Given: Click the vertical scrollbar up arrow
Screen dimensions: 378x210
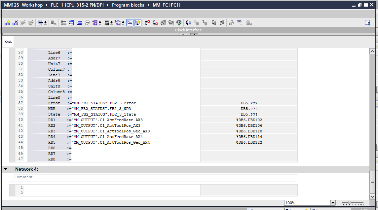Looking at the screenshot, I should coord(372,51).
